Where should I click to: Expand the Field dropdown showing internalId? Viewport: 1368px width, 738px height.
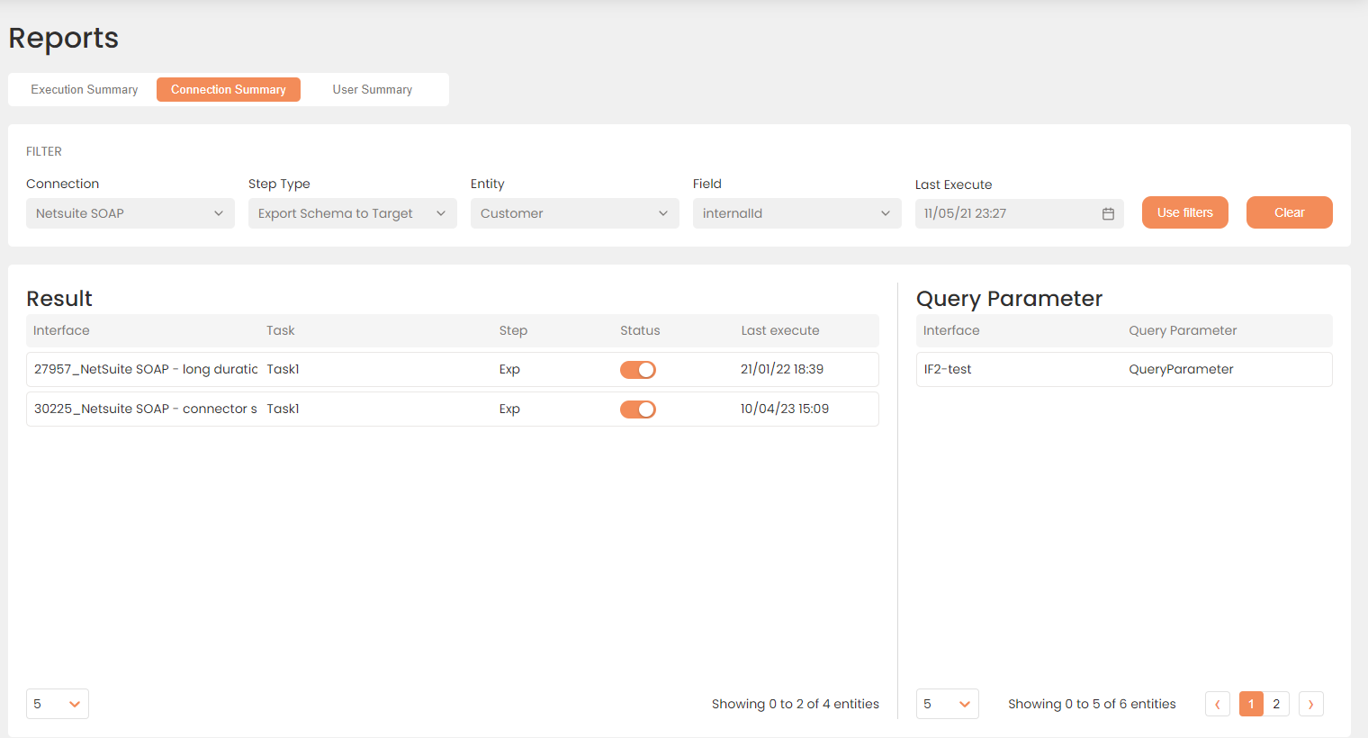(x=797, y=213)
